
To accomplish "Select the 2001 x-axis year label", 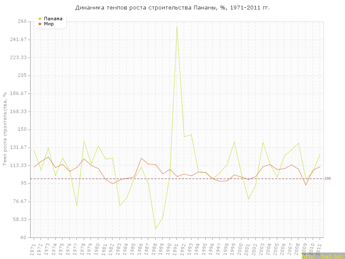I will (248, 249).
